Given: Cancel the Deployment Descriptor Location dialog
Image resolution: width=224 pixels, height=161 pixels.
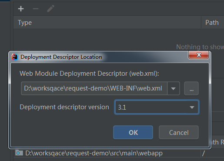Looking at the screenshot, I should pos(179,132).
